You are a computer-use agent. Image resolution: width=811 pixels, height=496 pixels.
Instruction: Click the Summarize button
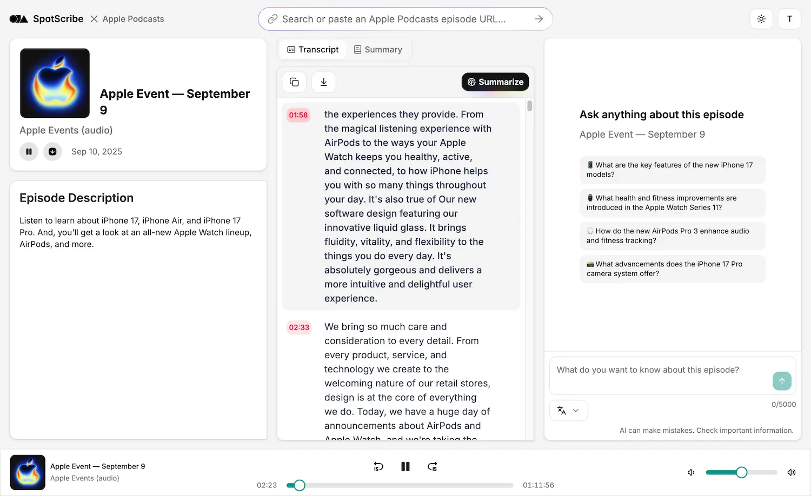(495, 82)
